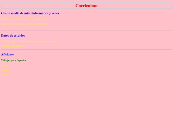Screen dimensions: 173x130
Task: Click the 'Datos de estuidos' heading
Action: pos(13,36)
